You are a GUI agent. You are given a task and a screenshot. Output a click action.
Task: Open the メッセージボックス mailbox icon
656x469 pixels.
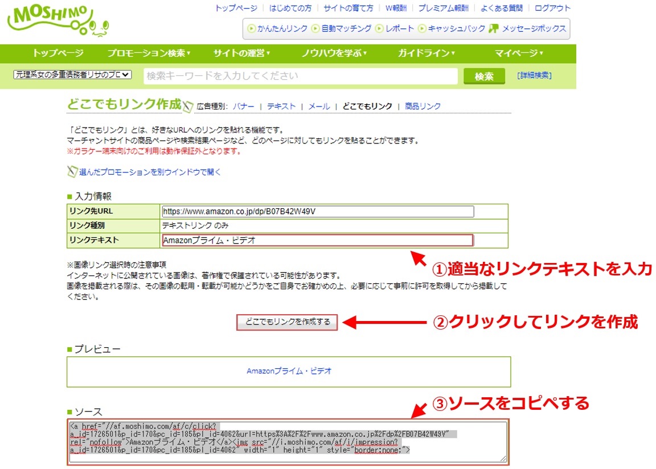tap(494, 28)
